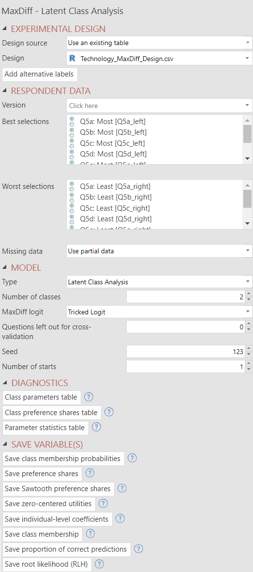Viewport: 253px width, 572px height.
Task: Open help for Save root likelihood (RLH)
Action: click(99, 564)
